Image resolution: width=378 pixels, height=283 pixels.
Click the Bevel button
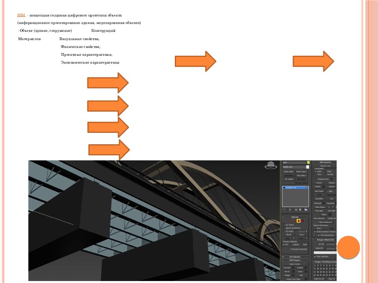[x=287, y=272]
